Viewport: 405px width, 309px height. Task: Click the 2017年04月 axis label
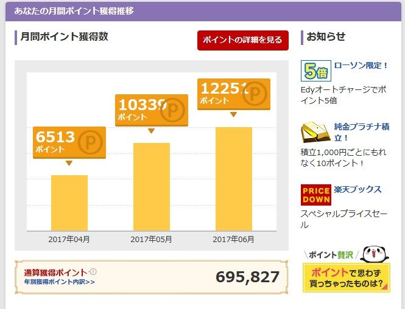click(69, 240)
